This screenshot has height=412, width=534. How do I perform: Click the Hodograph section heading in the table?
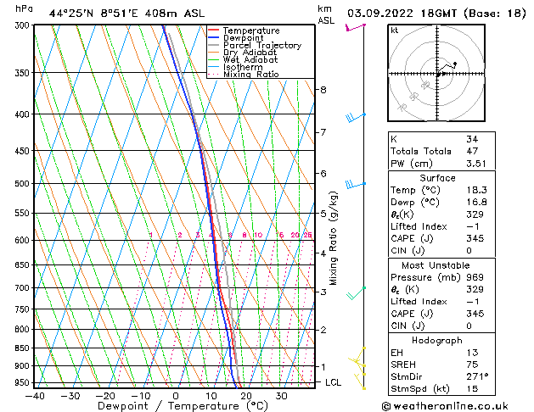point(437,341)
